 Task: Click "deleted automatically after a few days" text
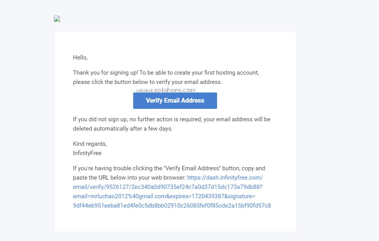[x=123, y=129]
